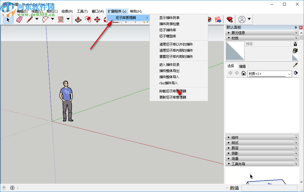Expand the 图元信息 panel section
304x192 pixels.
(x=229, y=33)
